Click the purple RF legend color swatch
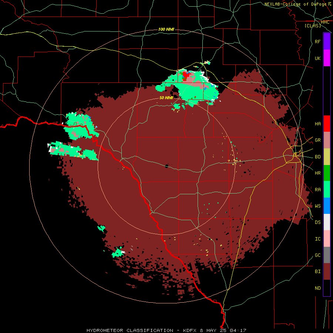Screen dimensions: 333x333 tap(327, 41)
